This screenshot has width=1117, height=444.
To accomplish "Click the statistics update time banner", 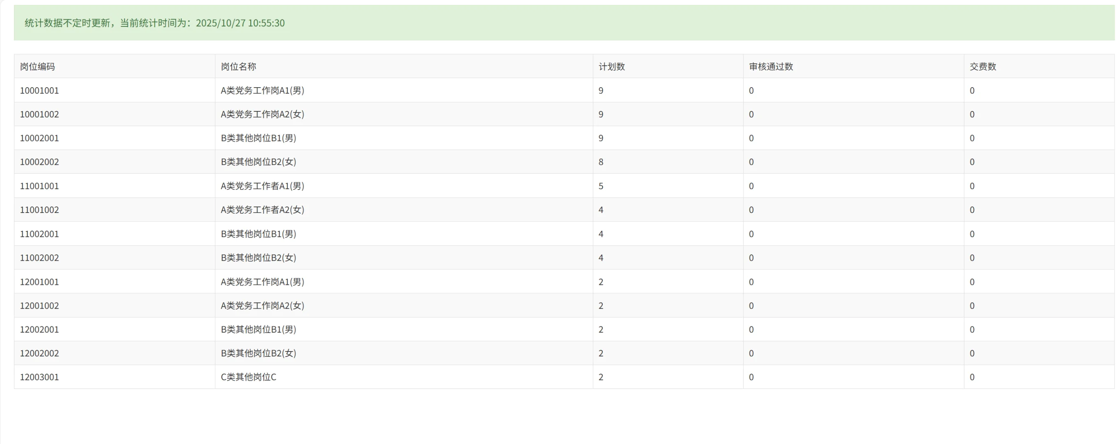I will click(155, 23).
